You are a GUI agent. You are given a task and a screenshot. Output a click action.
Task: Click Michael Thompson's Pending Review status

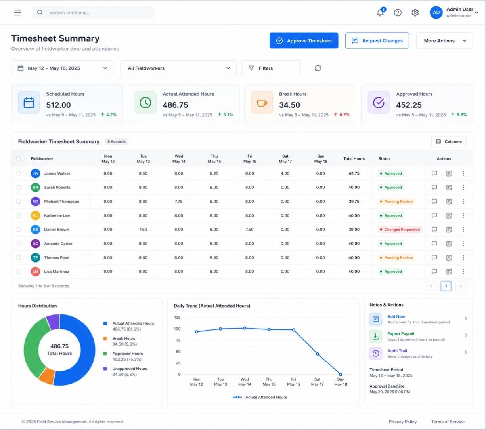396,202
